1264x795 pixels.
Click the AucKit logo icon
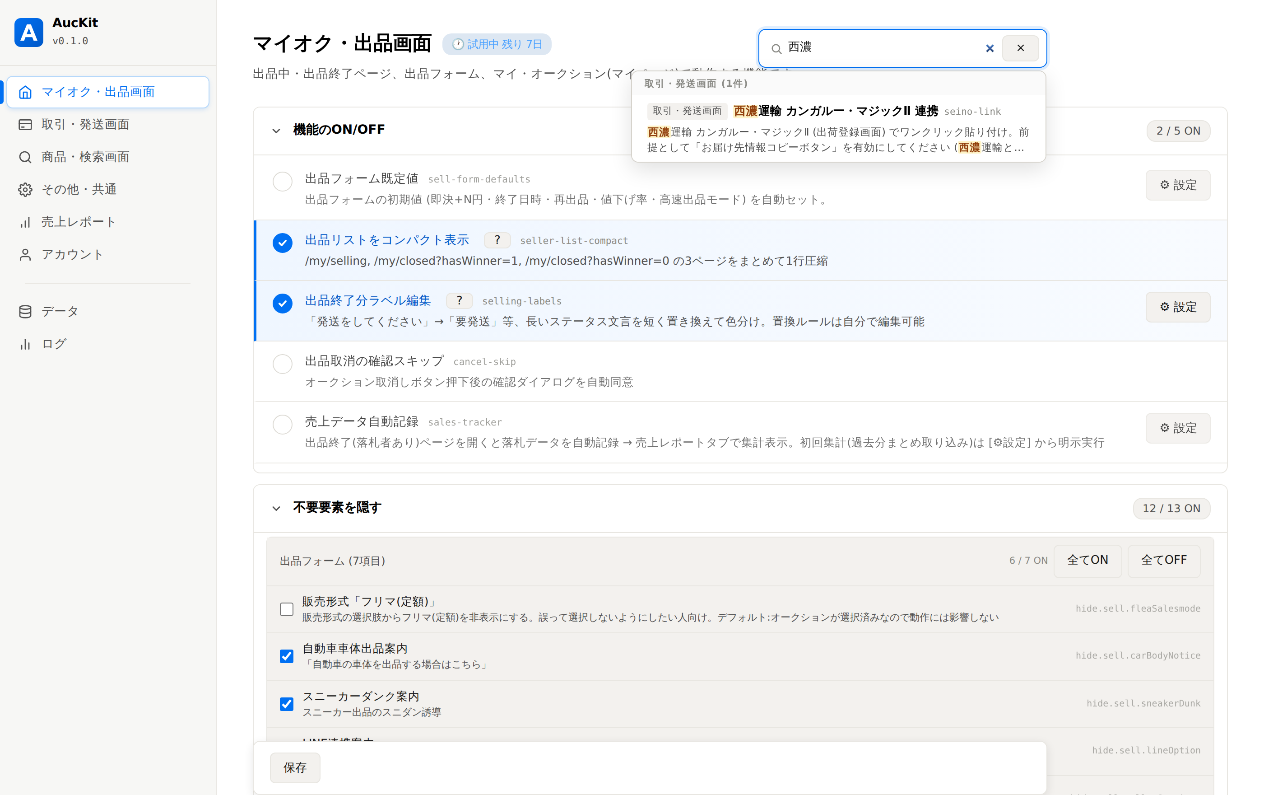(x=29, y=33)
